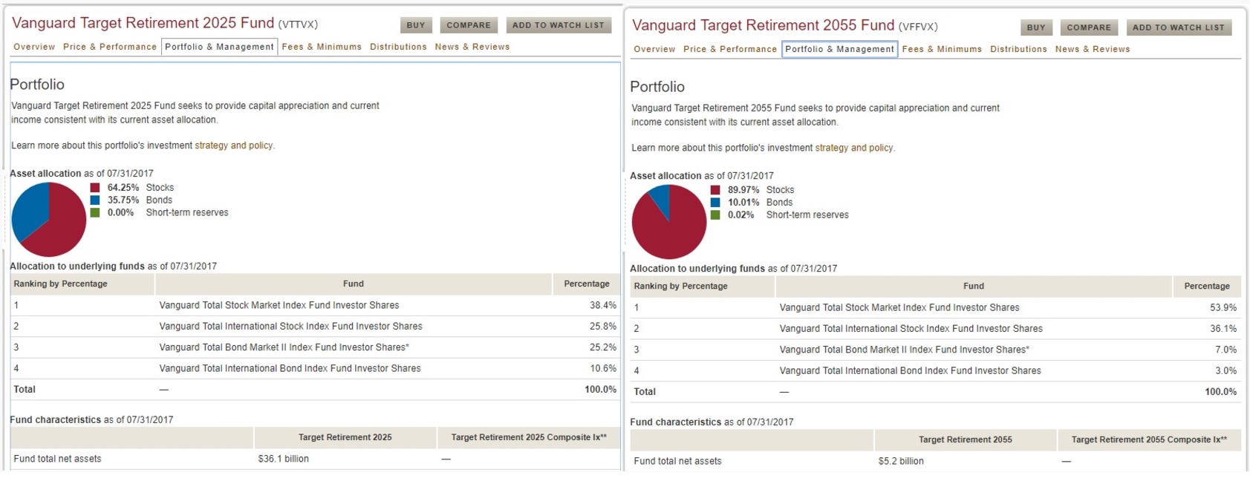Click the 2055 Fund asset allocation pie chart
This screenshot has width=1250, height=481.
pos(669,222)
